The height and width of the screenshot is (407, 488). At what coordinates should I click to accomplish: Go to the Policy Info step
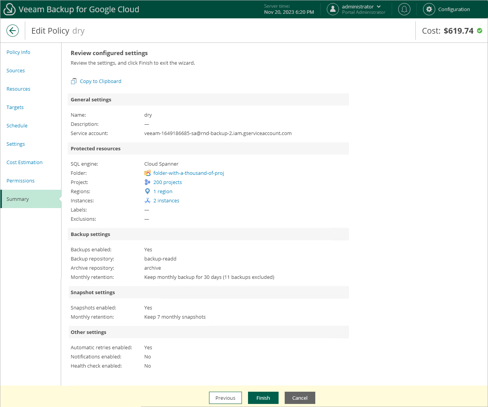(18, 52)
